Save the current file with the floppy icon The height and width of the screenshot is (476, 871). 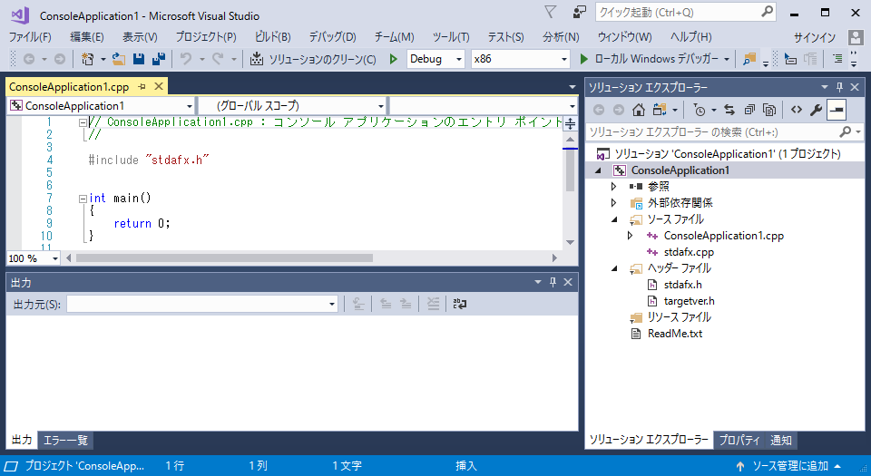tap(139, 59)
